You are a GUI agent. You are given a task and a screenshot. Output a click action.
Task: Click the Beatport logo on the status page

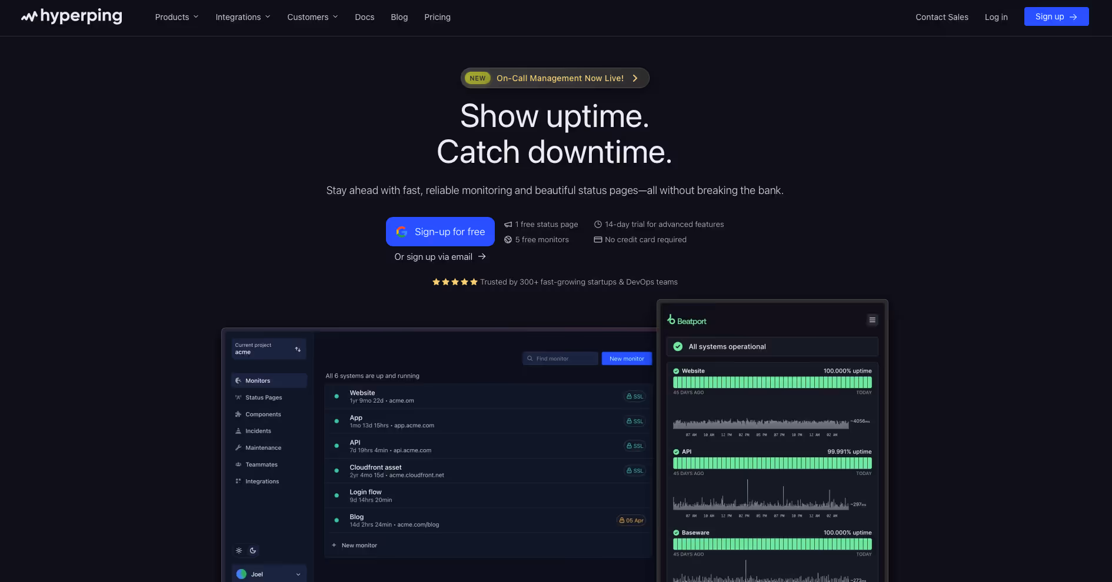tap(687, 320)
